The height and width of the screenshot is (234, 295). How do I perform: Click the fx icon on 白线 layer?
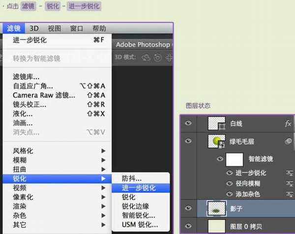[288, 124]
